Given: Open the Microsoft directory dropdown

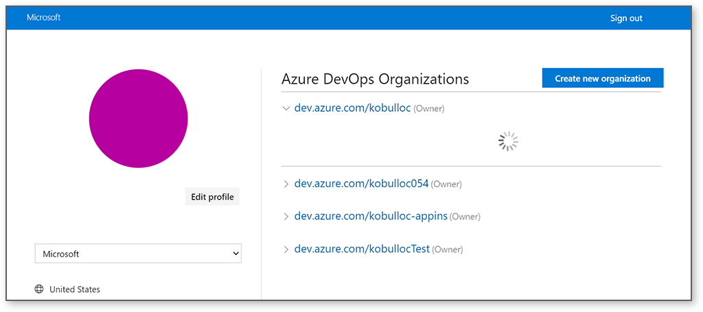Looking at the screenshot, I should coord(138,254).
